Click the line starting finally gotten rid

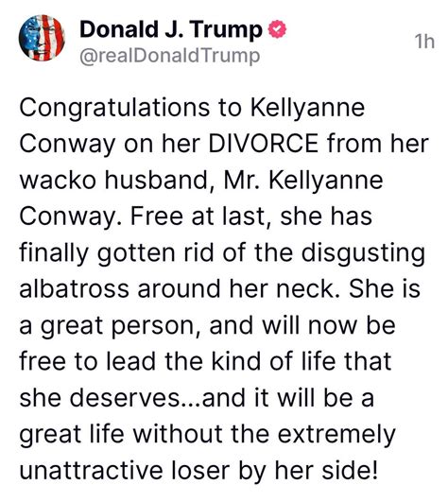point(222,253)
